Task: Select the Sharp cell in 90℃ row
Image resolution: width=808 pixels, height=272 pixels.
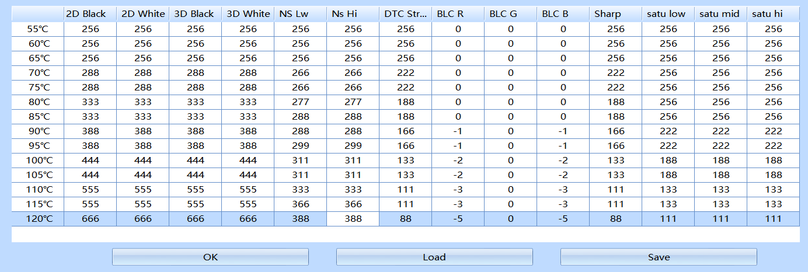Action: pyautogui.click(x=616, y=131)
